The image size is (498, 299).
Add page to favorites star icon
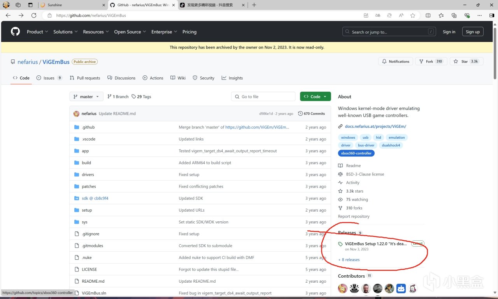point(413,16)
